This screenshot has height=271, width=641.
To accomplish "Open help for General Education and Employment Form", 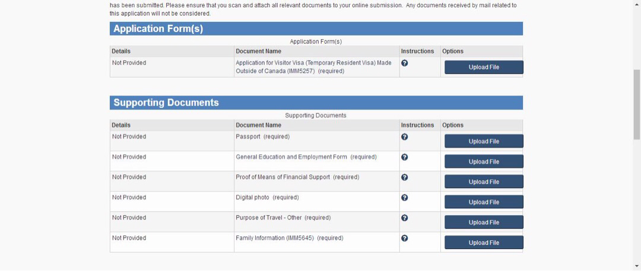I will pyautogui.click(x=404, y=157).
